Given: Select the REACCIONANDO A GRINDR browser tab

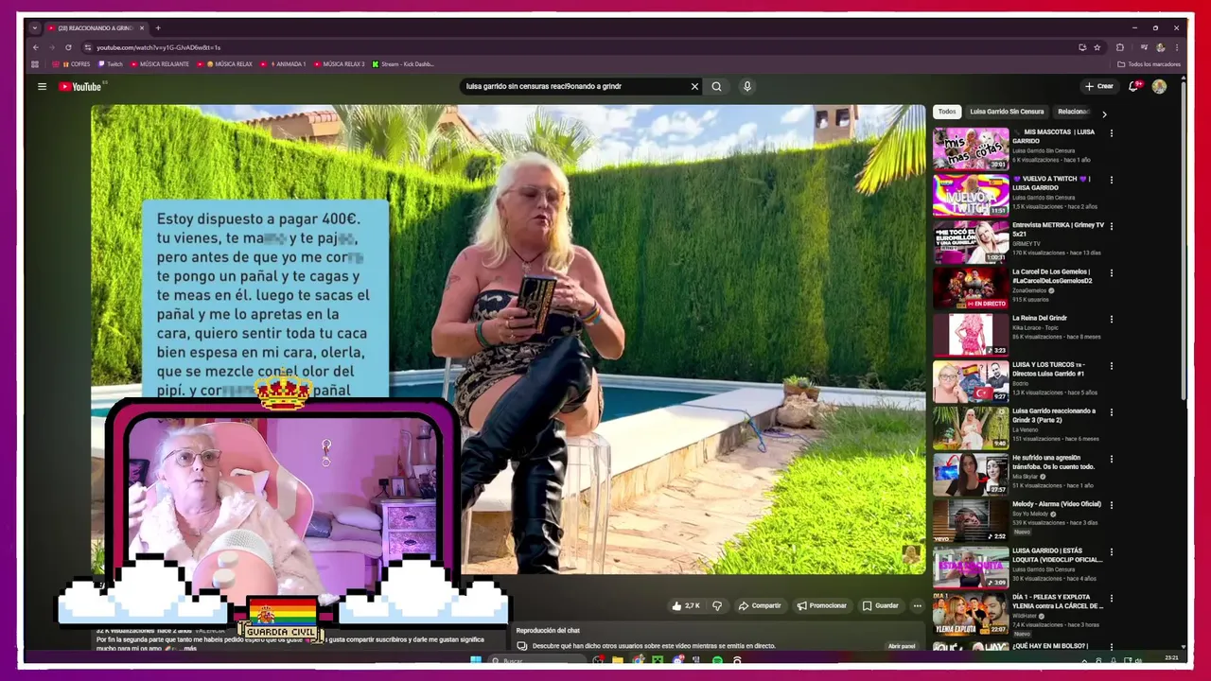Looking at the screenshot, I should (x=95, y=27).
